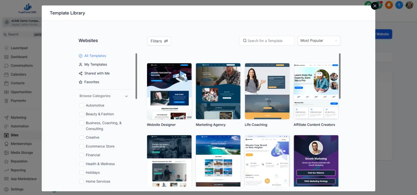Image resolution: width=417 pixels, height=195 pixels.
Task: Check the Home Services category
Action: (82, 181)
